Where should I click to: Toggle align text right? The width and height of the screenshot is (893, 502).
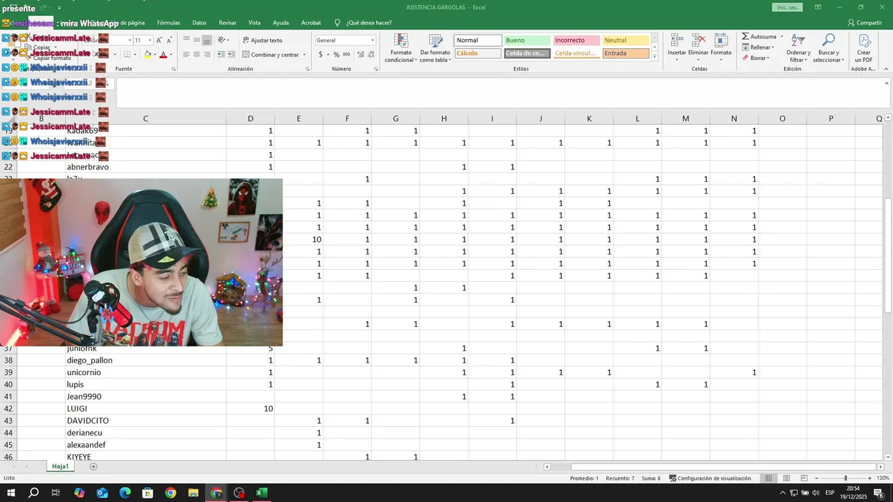pyautogui.click(x=207, y=54)
